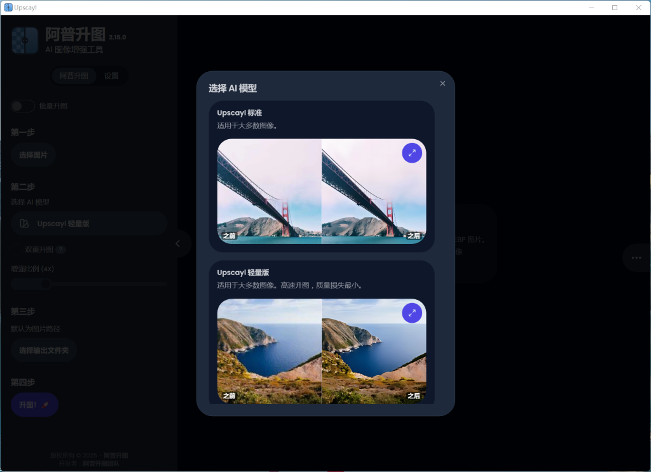Image resolution: width=651 pixels, height=472 pixels.
Task: Close the 选择 AI 模型 dialog
Action: [442, 83]
